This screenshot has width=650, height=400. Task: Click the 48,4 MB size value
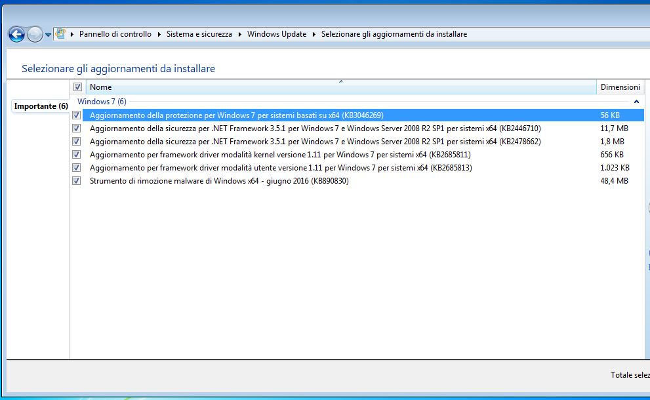(614, 181)
